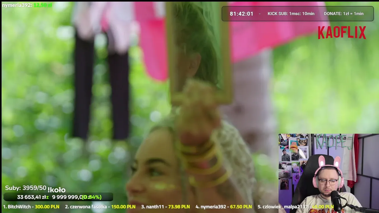Click the donation goal progress bar
Image resolution: width=379 pixels, height=213 pixels.
click(x=58, y=197)
